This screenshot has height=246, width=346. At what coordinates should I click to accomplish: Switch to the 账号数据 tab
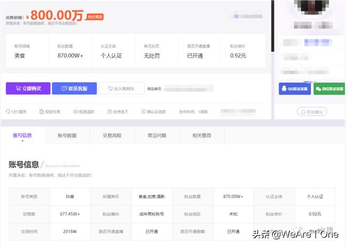pos(67,135)
